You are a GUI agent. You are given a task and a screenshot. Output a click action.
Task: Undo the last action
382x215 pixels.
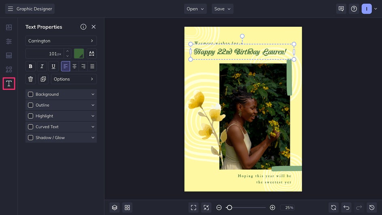click(346, 207)
